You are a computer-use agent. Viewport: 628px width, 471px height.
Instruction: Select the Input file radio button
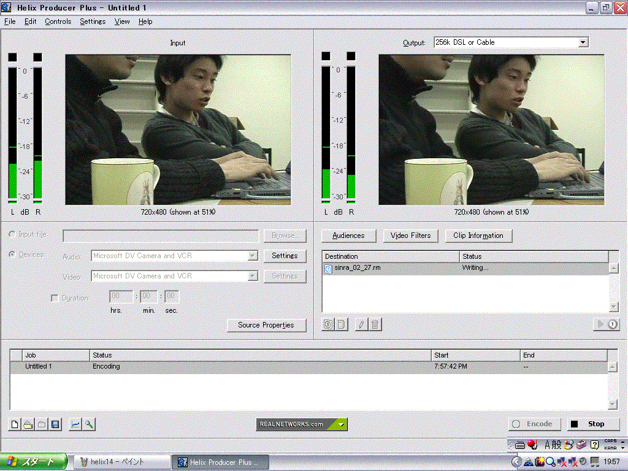pos(12,234)
